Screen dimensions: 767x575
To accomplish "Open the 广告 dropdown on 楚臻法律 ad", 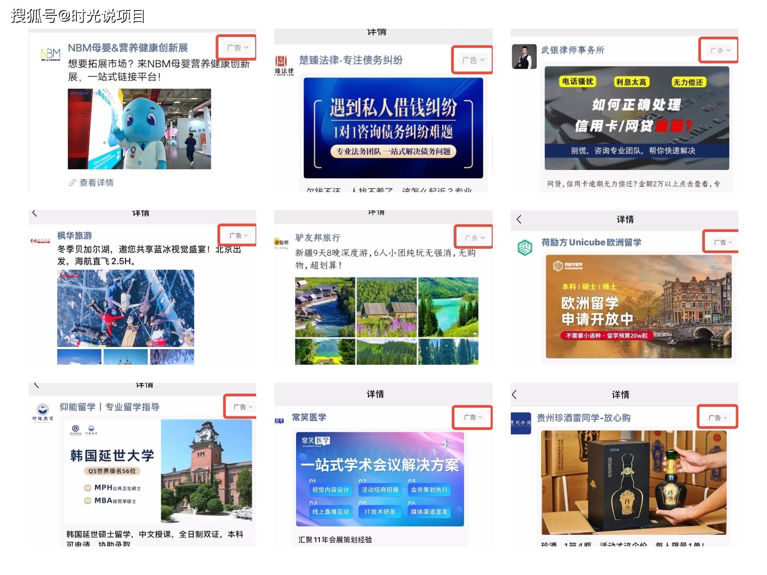I will [473, 60].
